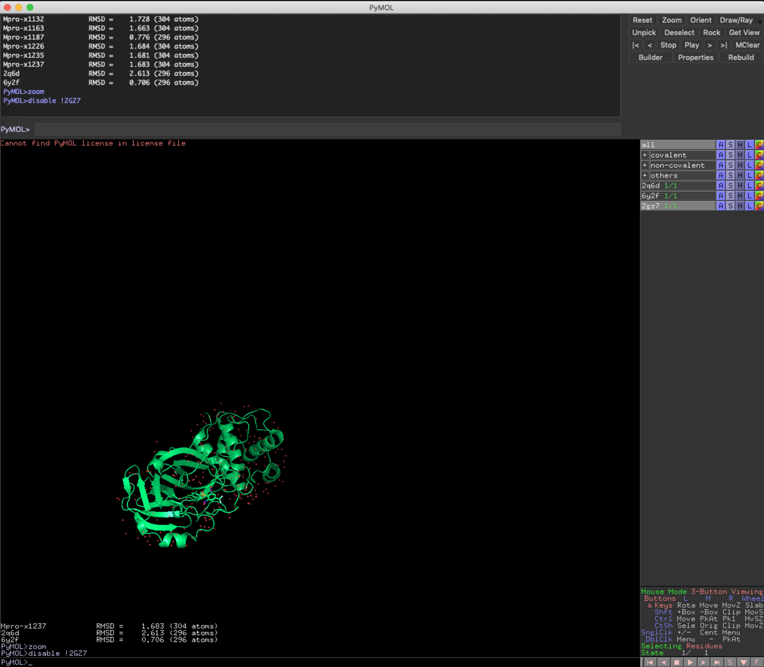Open Action menu for covalent group
Viewport: 764px width, 667px height.
click(721, 155)
